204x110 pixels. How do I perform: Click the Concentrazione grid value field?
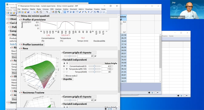109,66
